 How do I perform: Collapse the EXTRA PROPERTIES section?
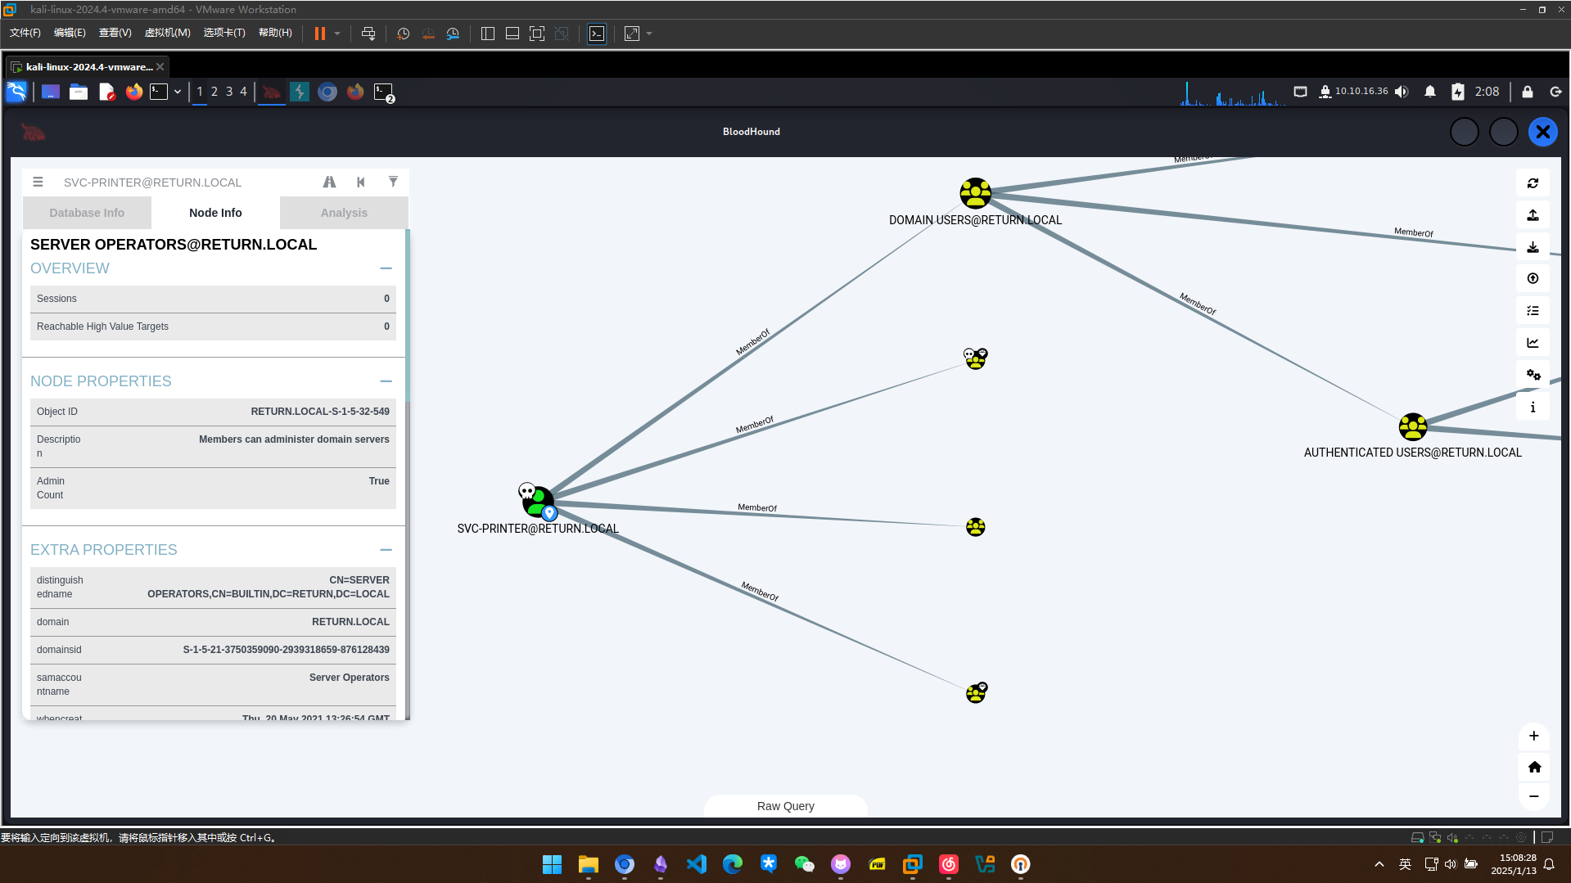point(386,550)
